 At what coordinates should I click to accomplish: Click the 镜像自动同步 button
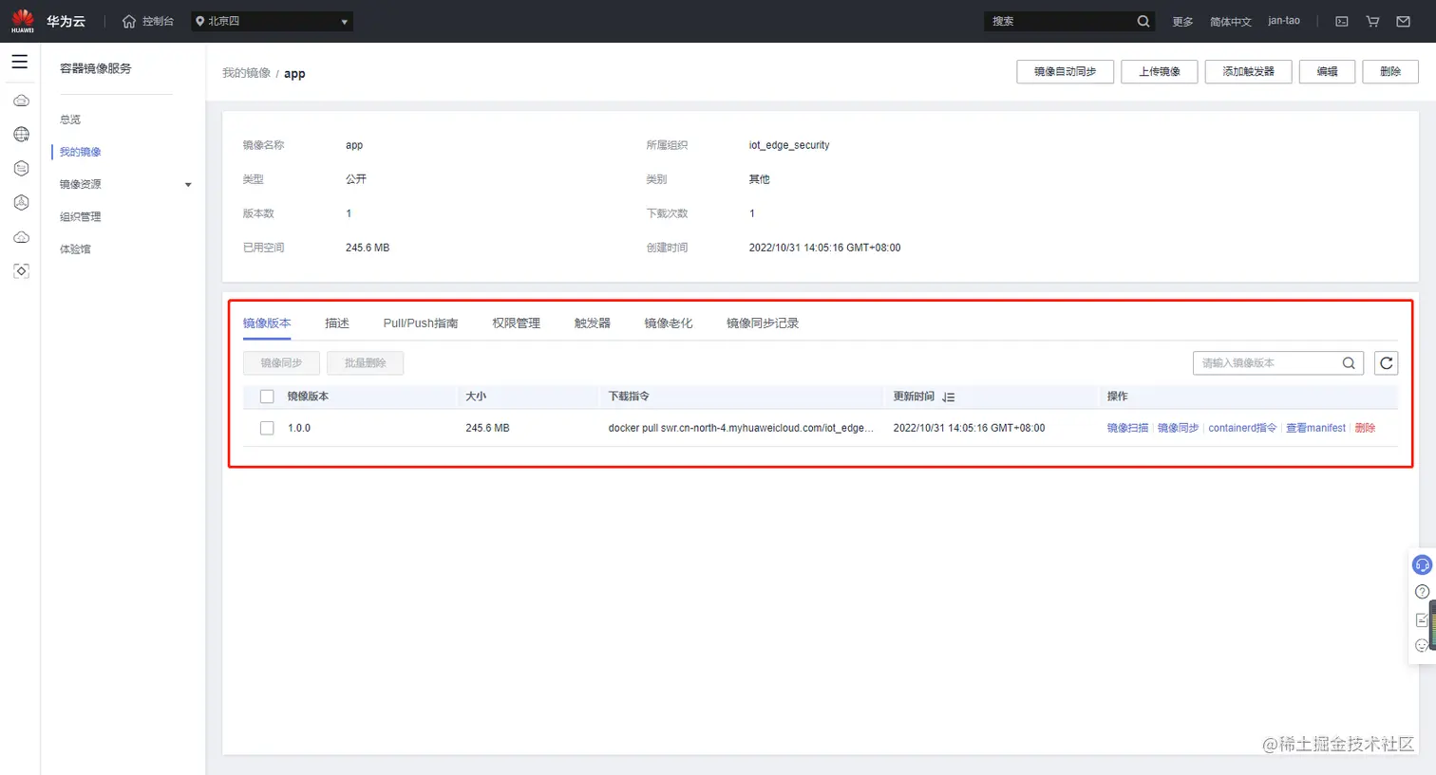[x=1065, y=71]
